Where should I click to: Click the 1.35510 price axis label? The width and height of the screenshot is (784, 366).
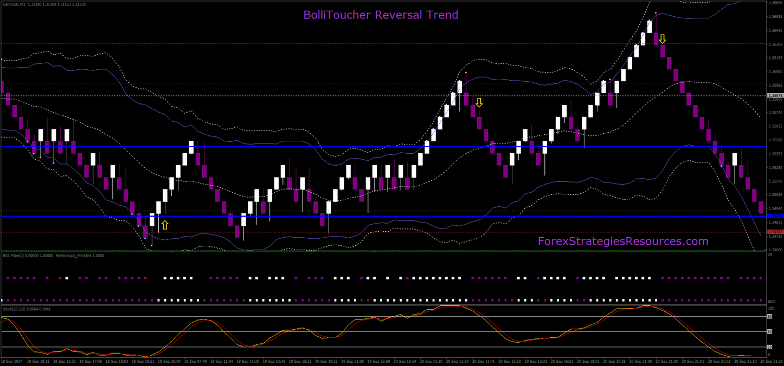(x=775, y=140)
